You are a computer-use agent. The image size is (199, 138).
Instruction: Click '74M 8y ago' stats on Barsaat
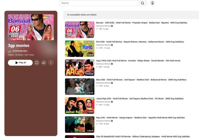point(102,29)
